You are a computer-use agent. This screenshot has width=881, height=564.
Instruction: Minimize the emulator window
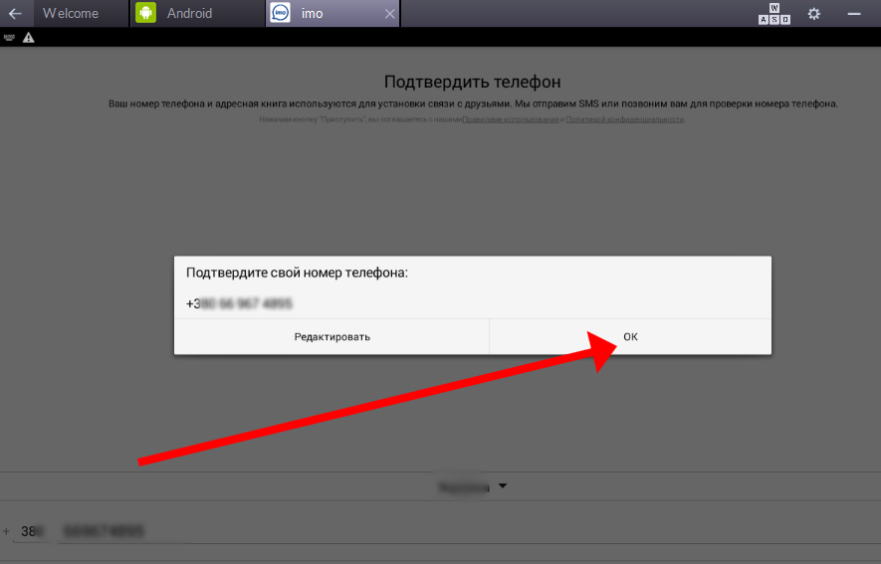853,14
